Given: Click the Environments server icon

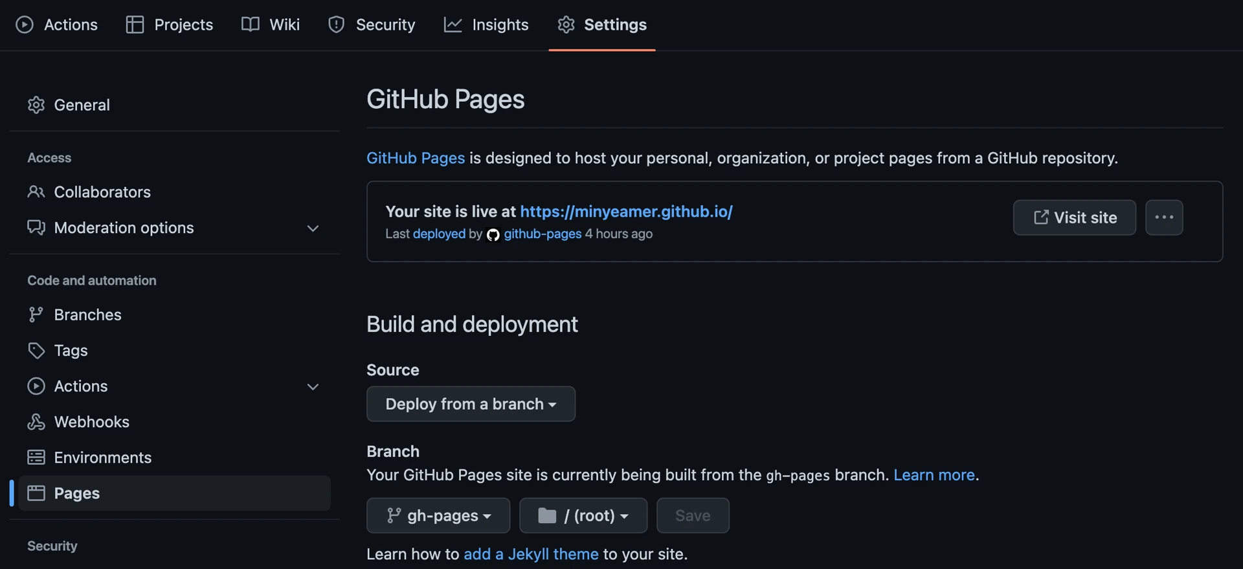Looking at the screenshot, I should (36, 457).
